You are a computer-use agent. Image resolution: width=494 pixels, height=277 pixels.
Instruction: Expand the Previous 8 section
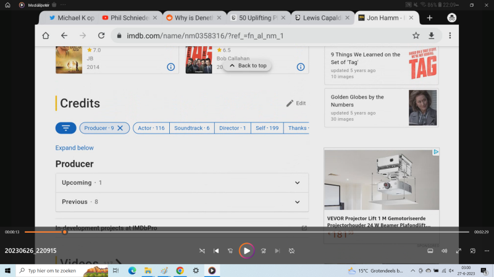182,202
